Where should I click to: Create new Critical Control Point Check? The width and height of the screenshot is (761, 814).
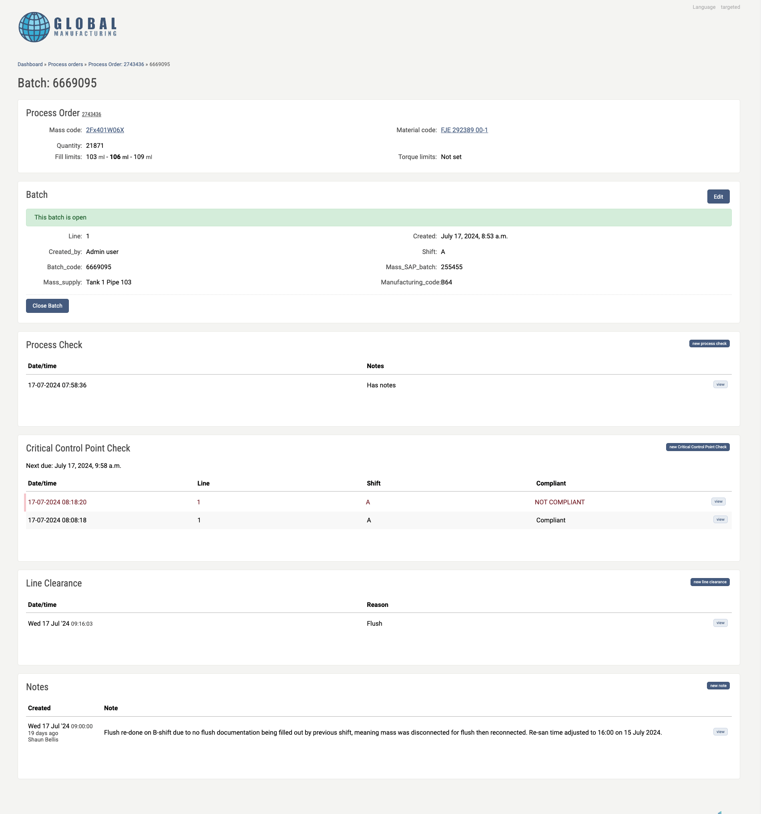698,447
